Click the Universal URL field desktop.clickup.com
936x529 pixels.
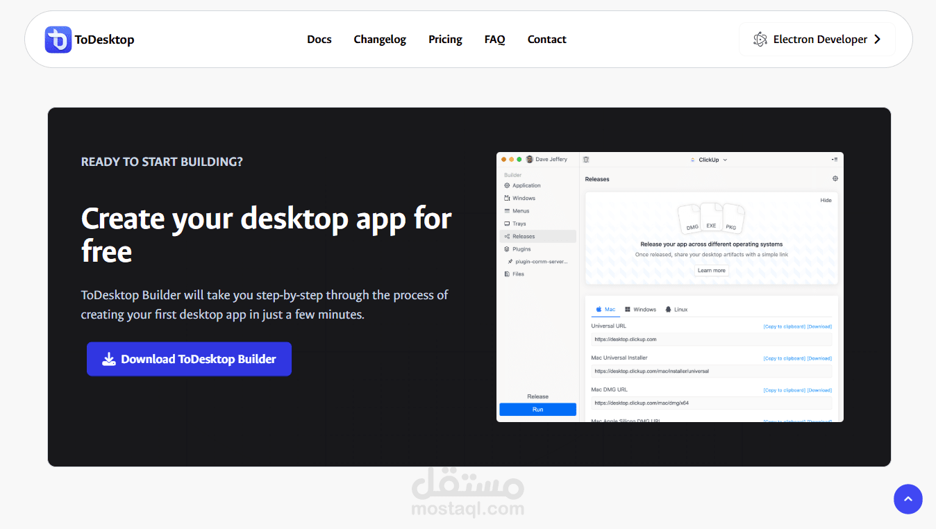tap(712, 339)
